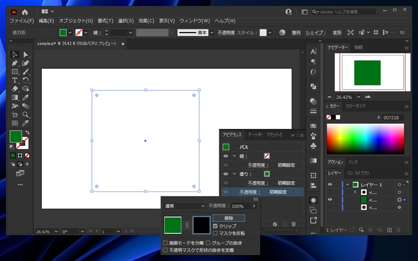Click the Locate Object magnifier in Layers
This screenshot has width=418, height=261.
point(361,230)
